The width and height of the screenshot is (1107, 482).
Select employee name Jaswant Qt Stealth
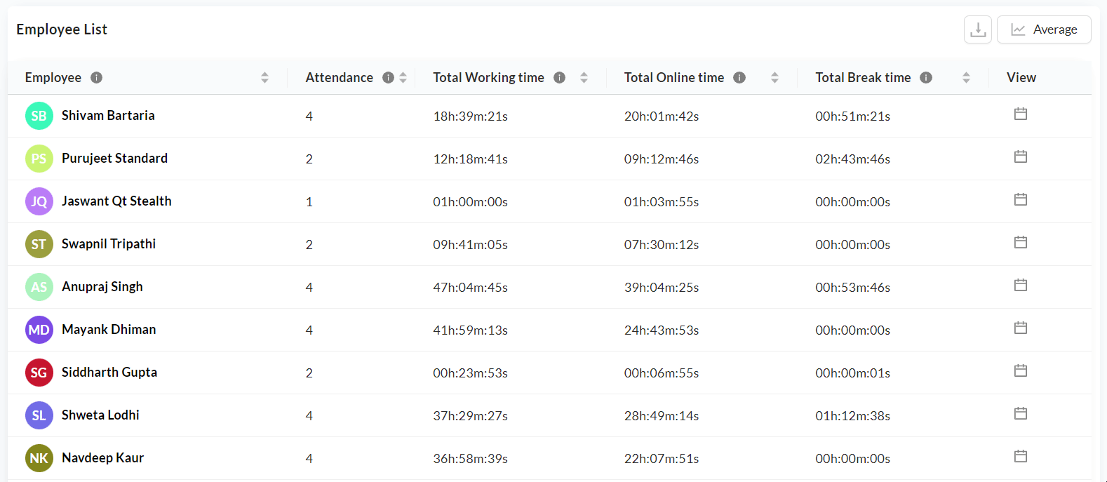click(116, 201)
